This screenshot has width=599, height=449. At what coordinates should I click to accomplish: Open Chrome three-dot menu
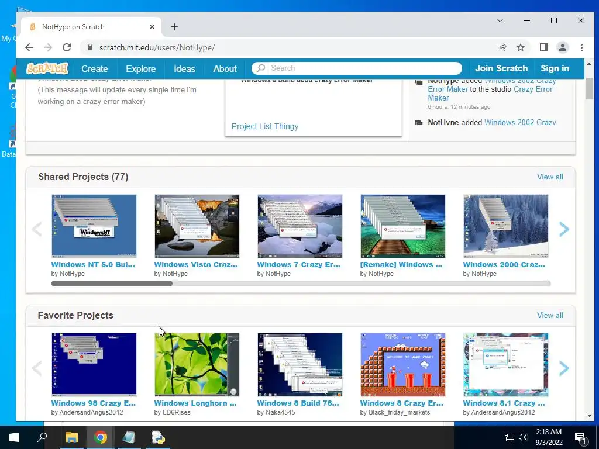pyautogui.click(x=581, y=47)
